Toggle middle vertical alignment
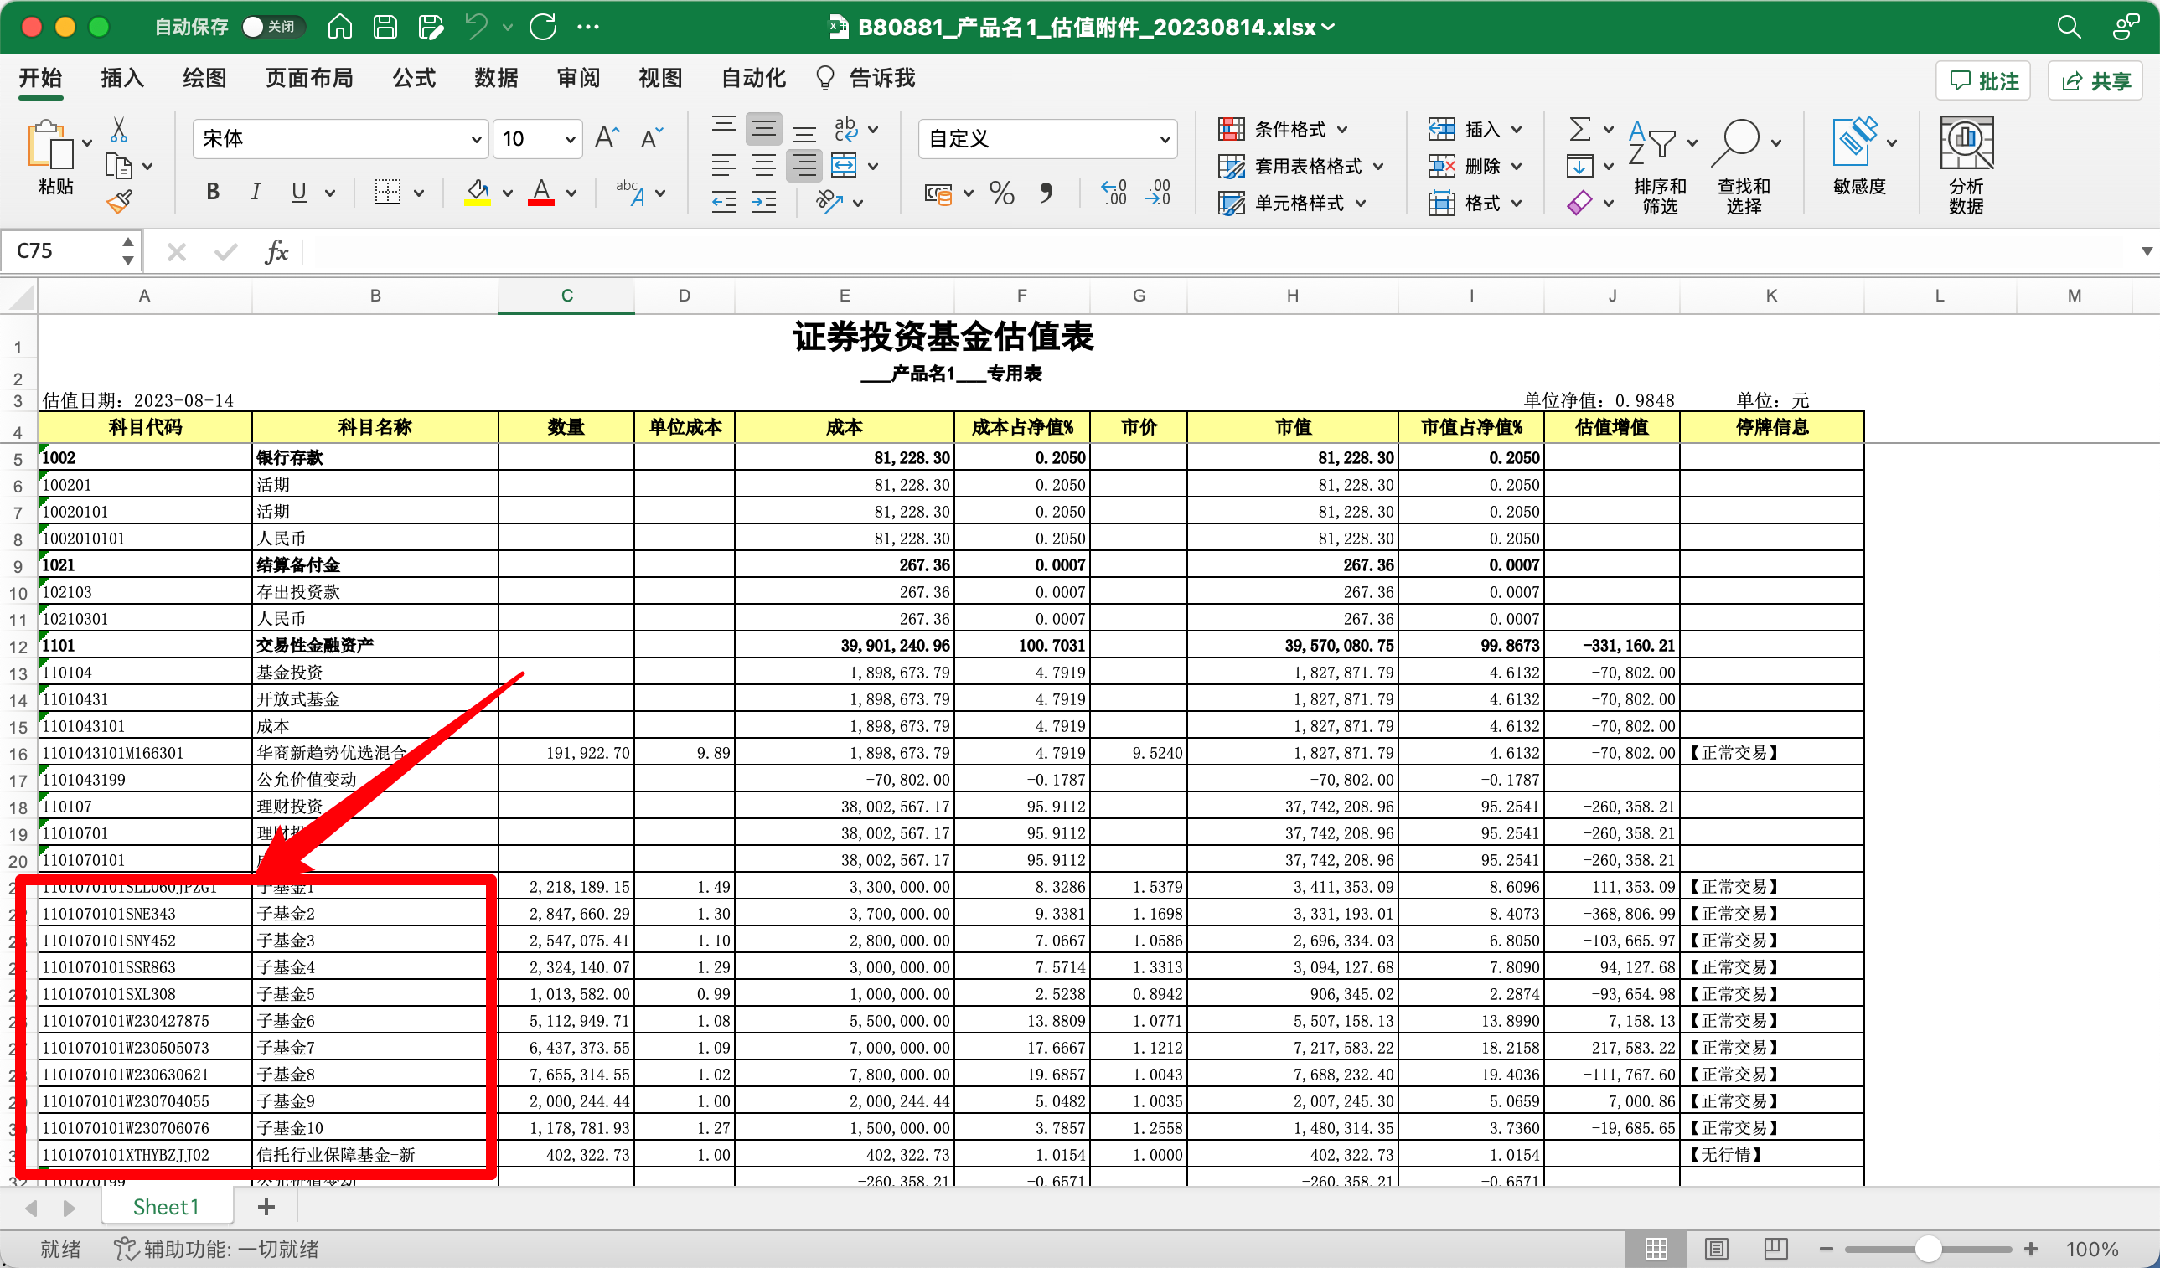Screen dimensions: 2160x1268 click(x=762, y=129)
